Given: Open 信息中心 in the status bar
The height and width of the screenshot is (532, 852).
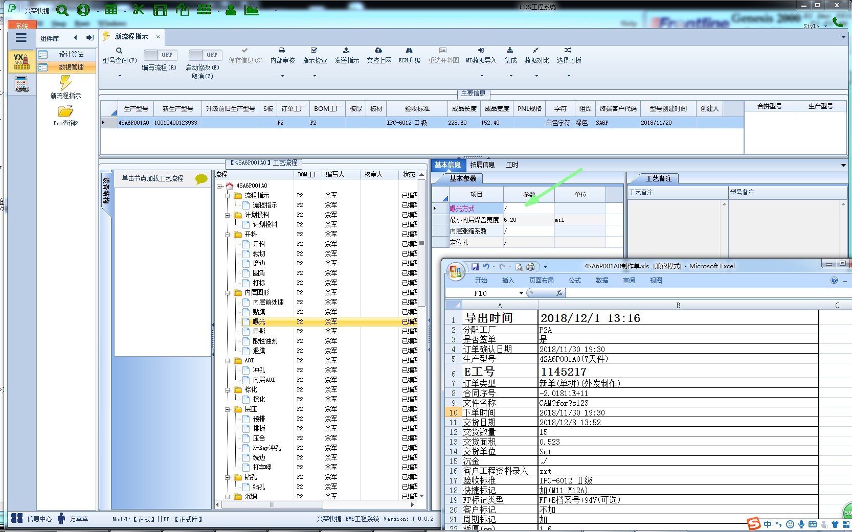Looking at the screenshot, I should pyautogui.click(x=32, y=519).
